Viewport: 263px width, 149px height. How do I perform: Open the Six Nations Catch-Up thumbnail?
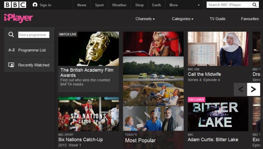[89, 114]
